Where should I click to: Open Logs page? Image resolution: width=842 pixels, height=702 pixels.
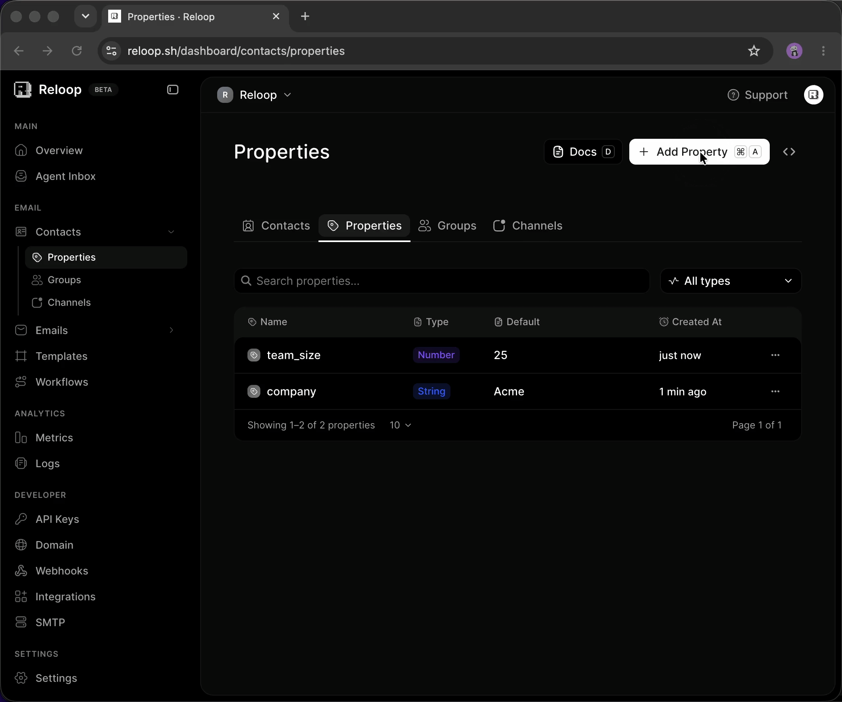click(x=47, y=464)
